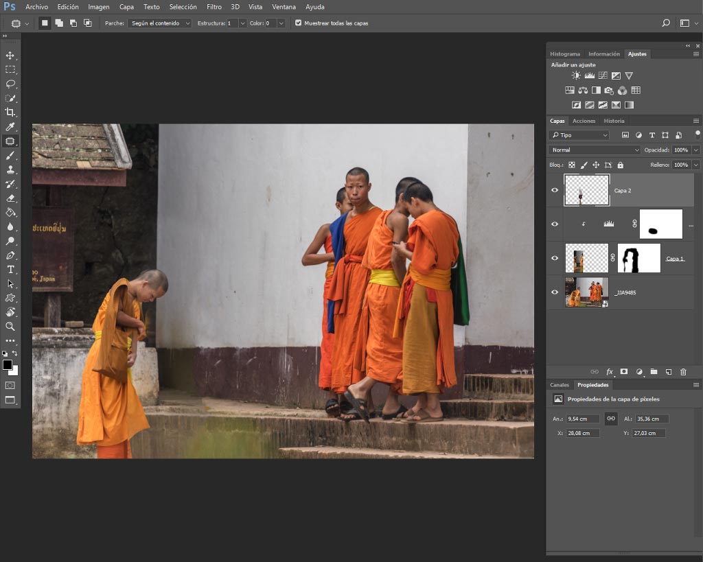Select the Brush tool
Image resolution: width=703 pixels, height=562 pixels.
pos(10,156)
